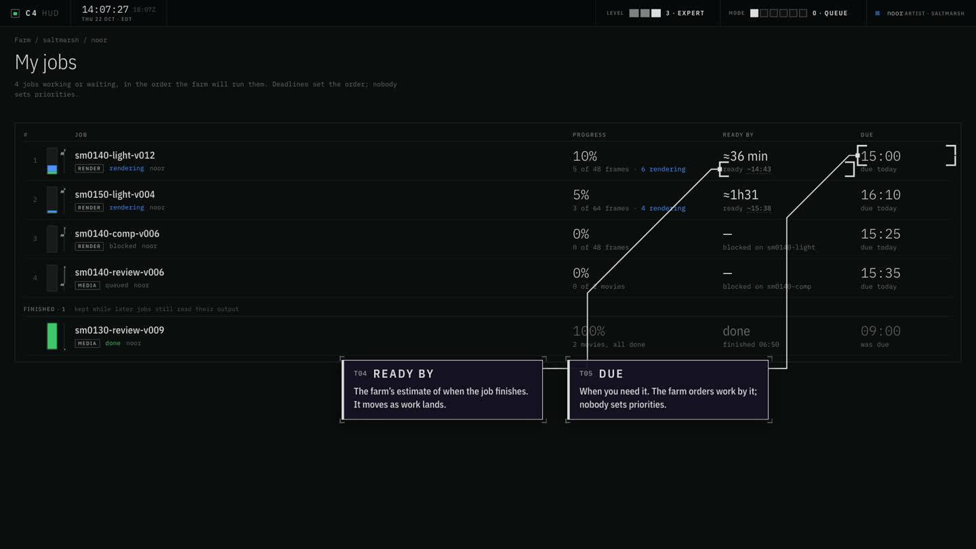Go to the noor breadcrumb
Image resolution: width=976 pixels, height=549 pixels.
(100, 40)
